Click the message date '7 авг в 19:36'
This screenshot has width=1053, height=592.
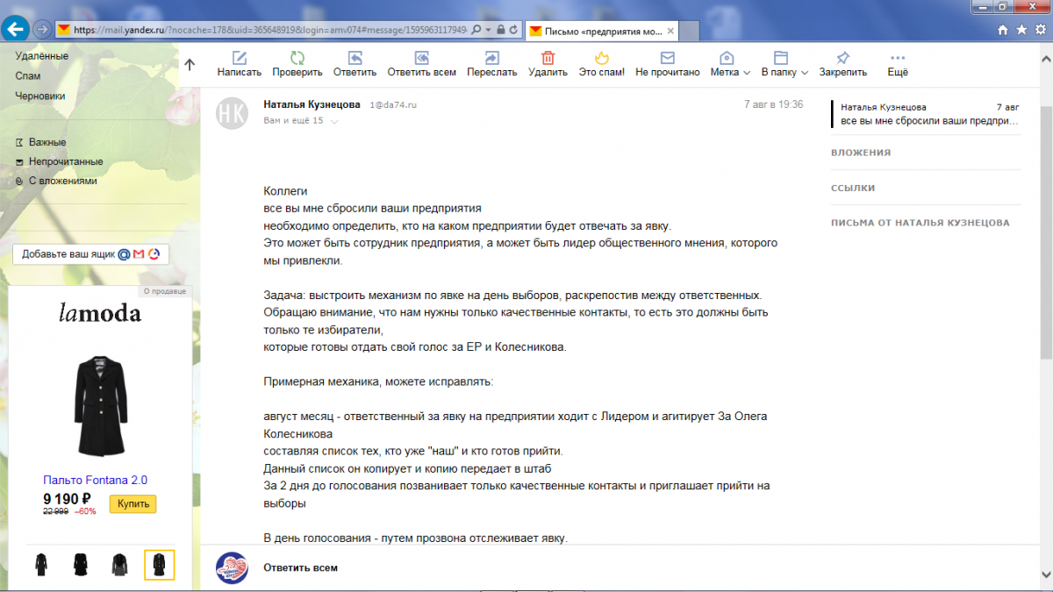tap(773, 104)
